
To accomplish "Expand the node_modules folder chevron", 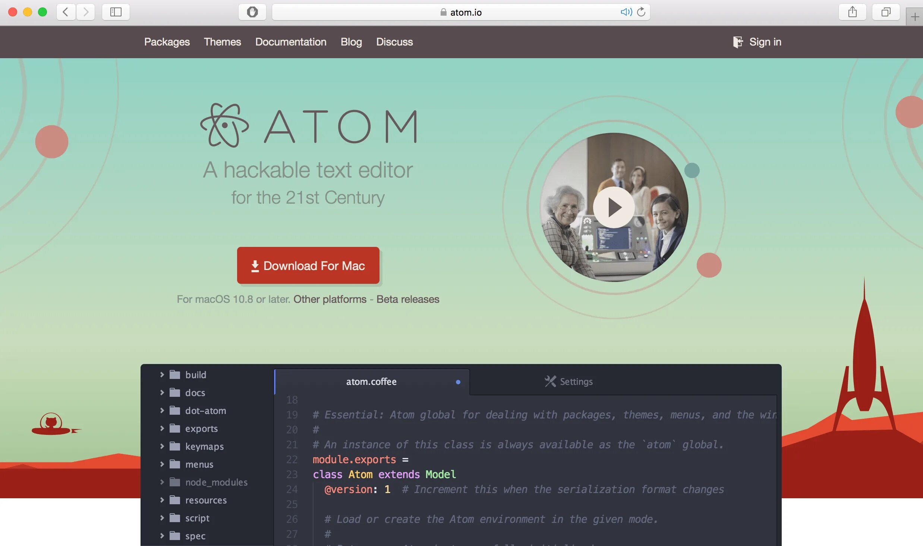I will point(162,482).
